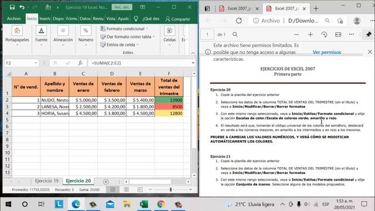Zoom out the PDF with minus icon
Viewport: 375px width, 211px height.
tap(296, 35)
